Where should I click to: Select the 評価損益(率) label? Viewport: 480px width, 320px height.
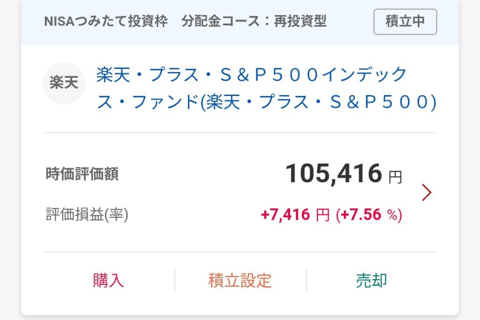coord(87,215)
